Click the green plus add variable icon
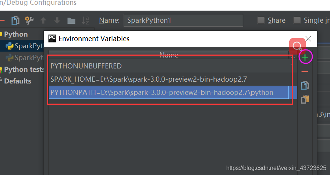This screenshot has height=175, width=330. (x=305, y=57)
